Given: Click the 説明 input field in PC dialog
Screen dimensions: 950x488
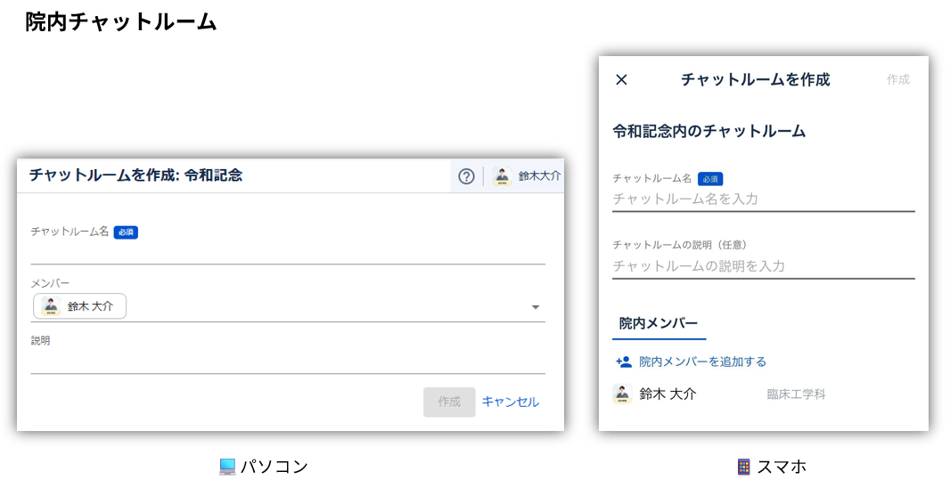Looking at the screenshot, I should (288, 362).
